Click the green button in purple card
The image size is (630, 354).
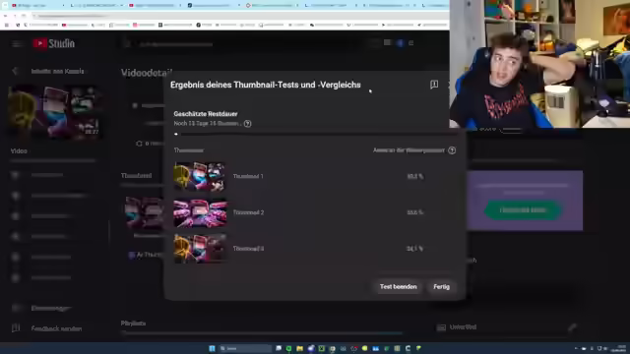(523, 210)
